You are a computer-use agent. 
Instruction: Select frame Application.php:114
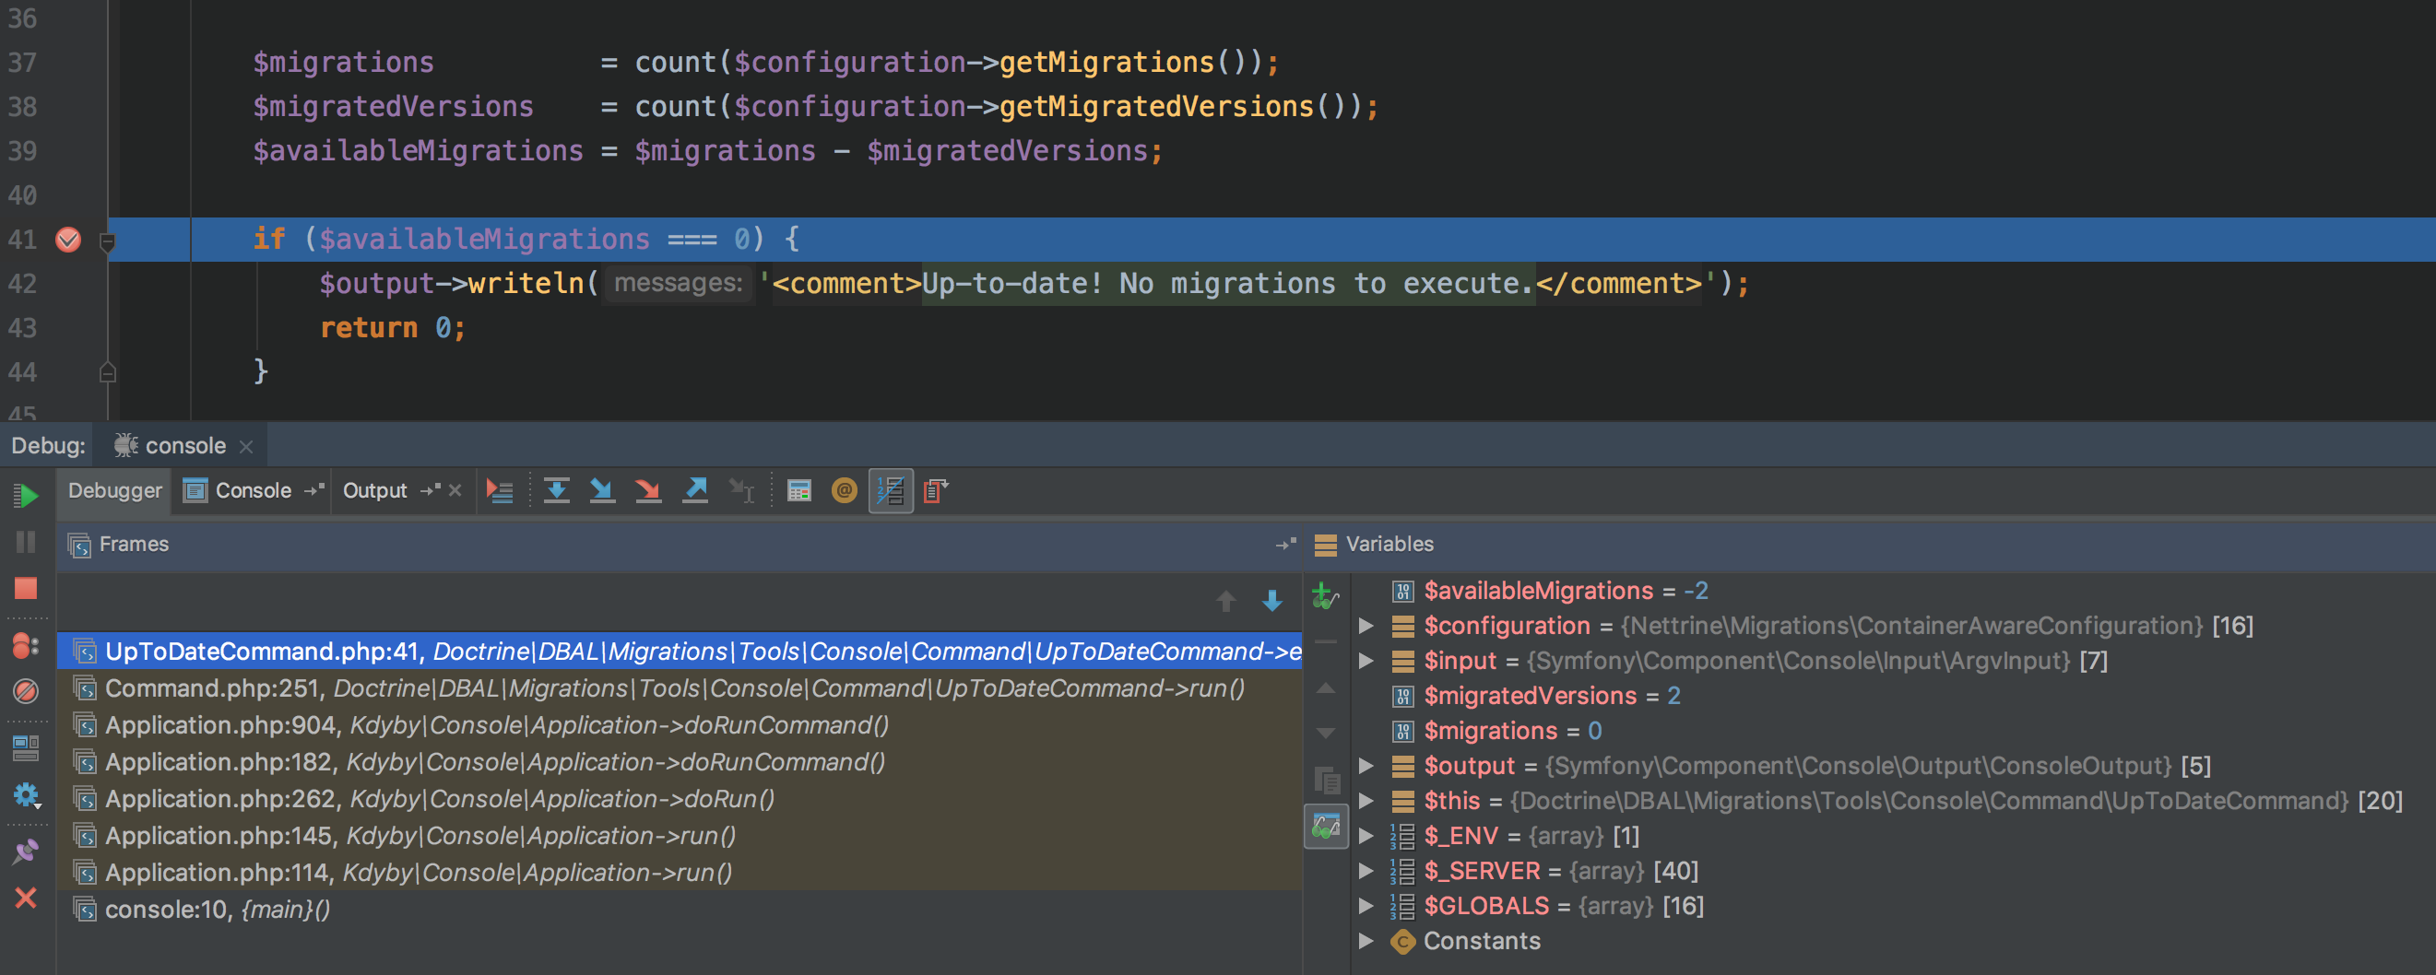pyautogui.click(x=679, y=872)
